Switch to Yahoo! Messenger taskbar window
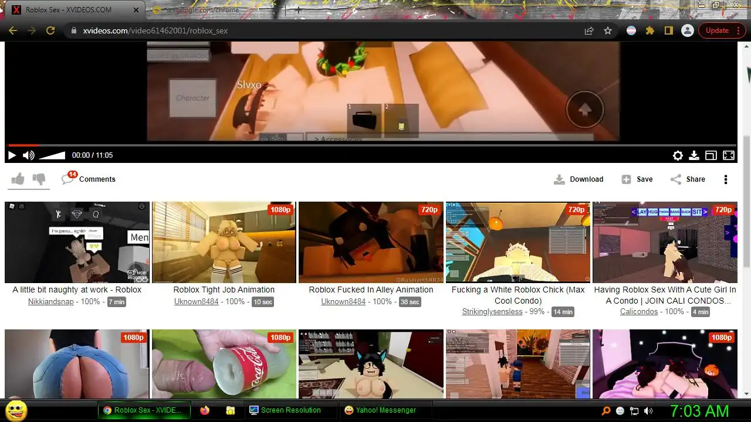 pyautogui.click(x=385, y=410)
